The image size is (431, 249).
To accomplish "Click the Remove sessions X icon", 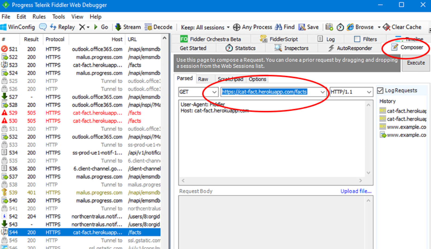I will (x=82, y=27).
